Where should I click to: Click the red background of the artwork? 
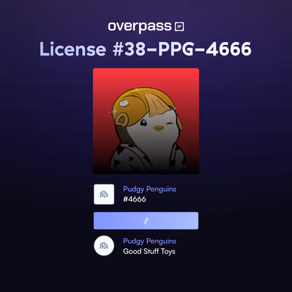pos(103,88)
